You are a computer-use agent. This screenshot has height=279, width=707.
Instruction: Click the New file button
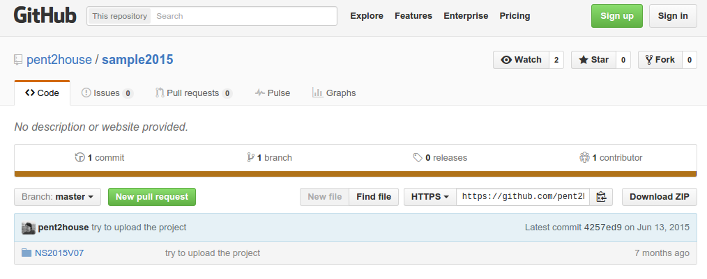click(x=325, y=197)
